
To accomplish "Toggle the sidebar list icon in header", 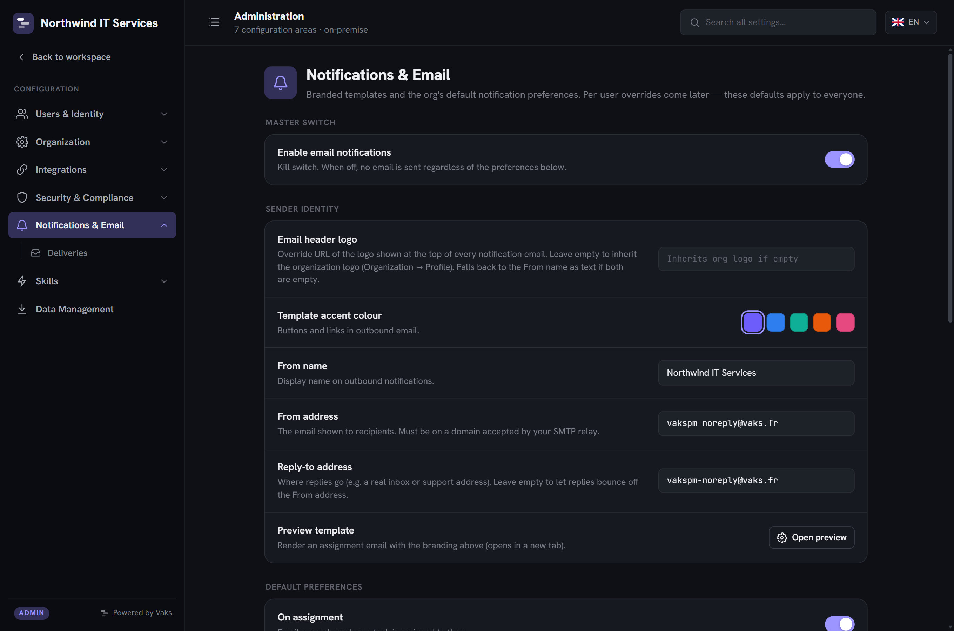I will 214,22.
